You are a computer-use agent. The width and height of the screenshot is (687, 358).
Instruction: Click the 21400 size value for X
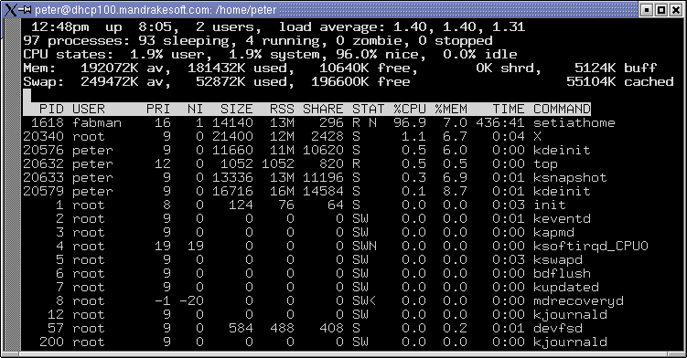(232, 136)
